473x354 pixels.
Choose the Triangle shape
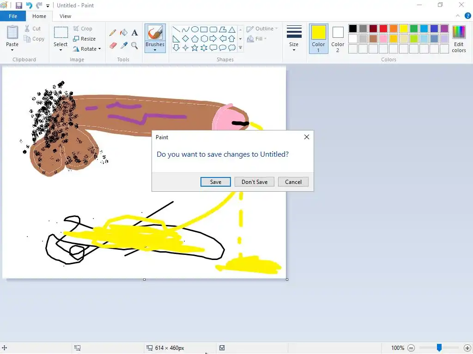232,29
